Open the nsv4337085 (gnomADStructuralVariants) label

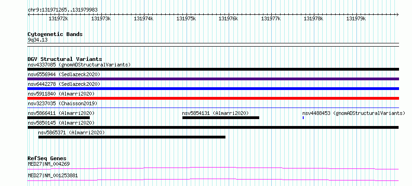(x=79, y=65)
